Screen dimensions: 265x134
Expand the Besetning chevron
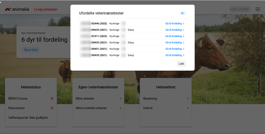pos(188,99)
